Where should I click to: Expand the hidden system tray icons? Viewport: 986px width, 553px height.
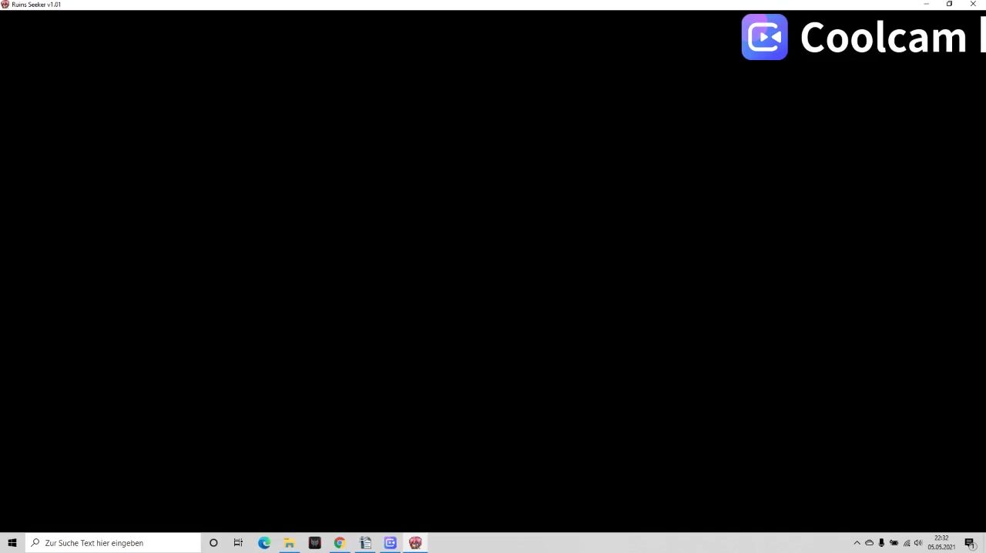(x=857, y=543)
